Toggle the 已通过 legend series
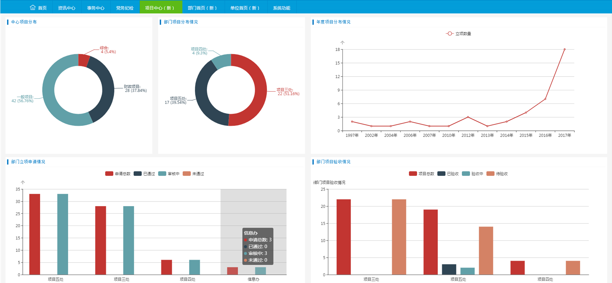Viewport: 612px width, 283px height. coord(144,174)
